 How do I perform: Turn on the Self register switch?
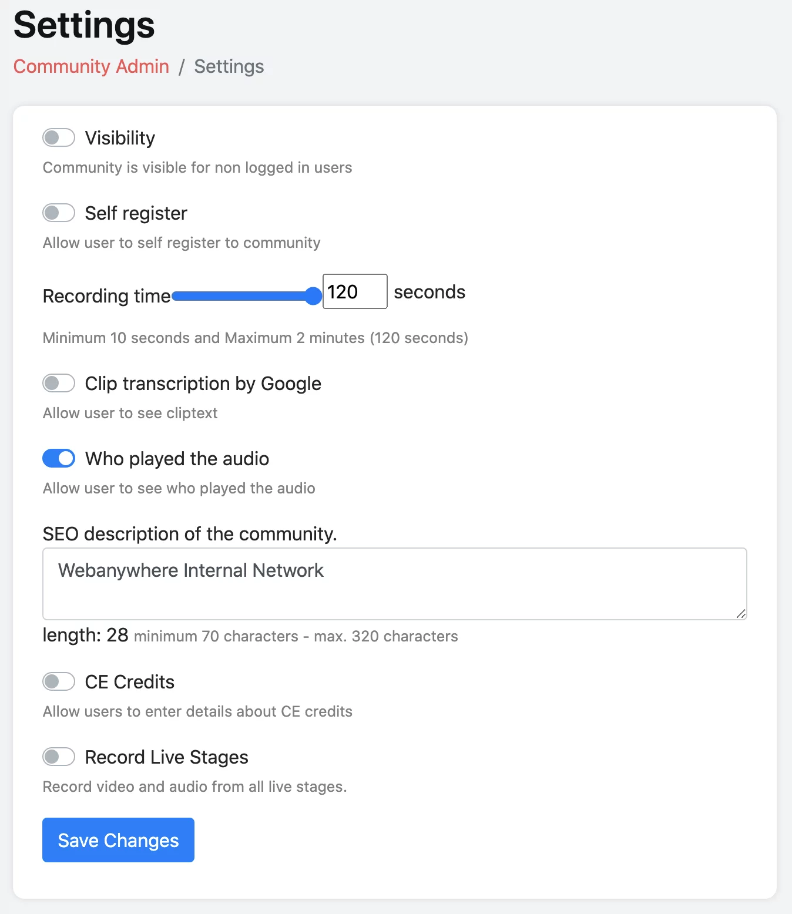tap(59, 213)
